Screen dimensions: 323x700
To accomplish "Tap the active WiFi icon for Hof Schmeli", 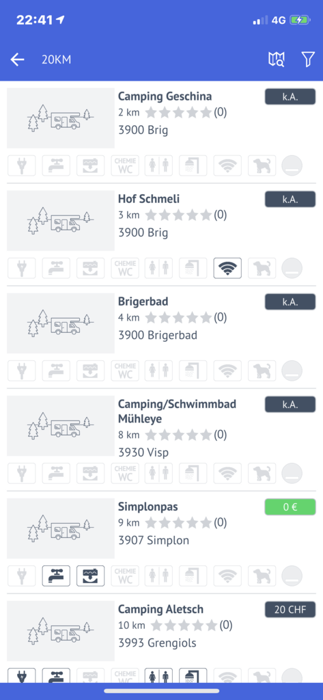I will (x=227, y=268).
